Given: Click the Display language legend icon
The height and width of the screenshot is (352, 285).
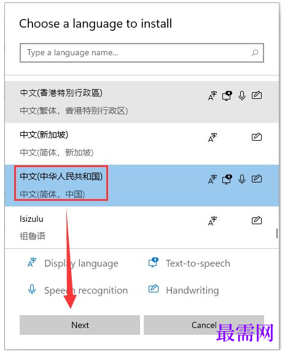Looking at the screenshot, I should pos(32,262).
